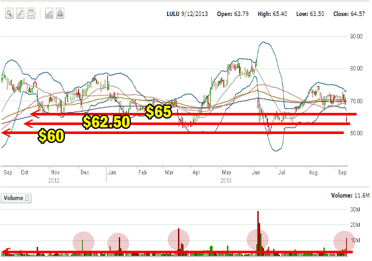The width and height of the screenshot is (372, 261).
Task: Click the Jan month on time axis
Action: [x=112, y=173]
